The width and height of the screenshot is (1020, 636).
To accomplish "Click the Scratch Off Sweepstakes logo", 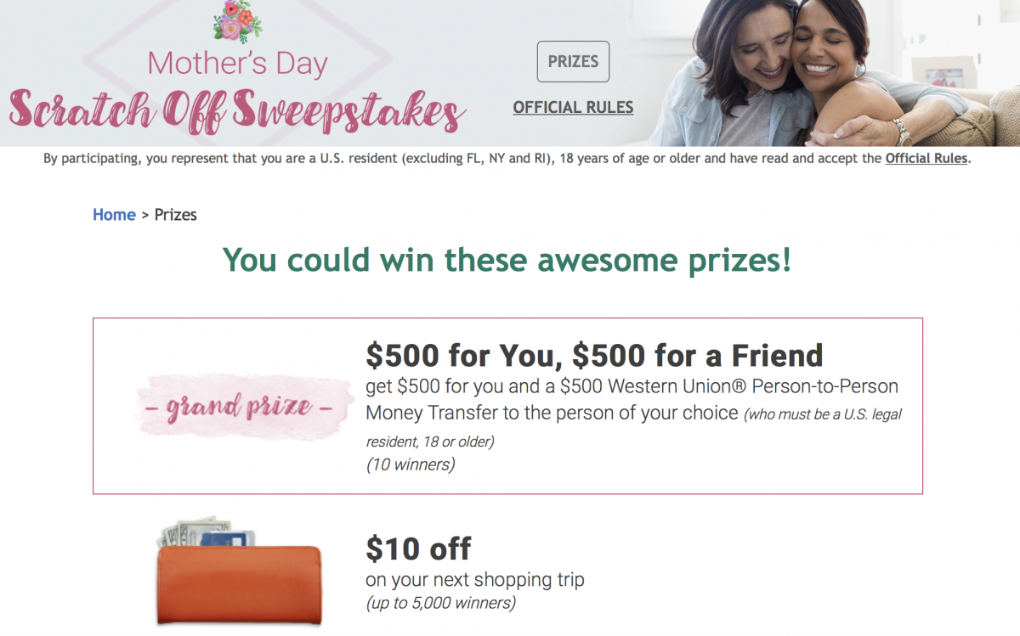I will click(237, 112).
